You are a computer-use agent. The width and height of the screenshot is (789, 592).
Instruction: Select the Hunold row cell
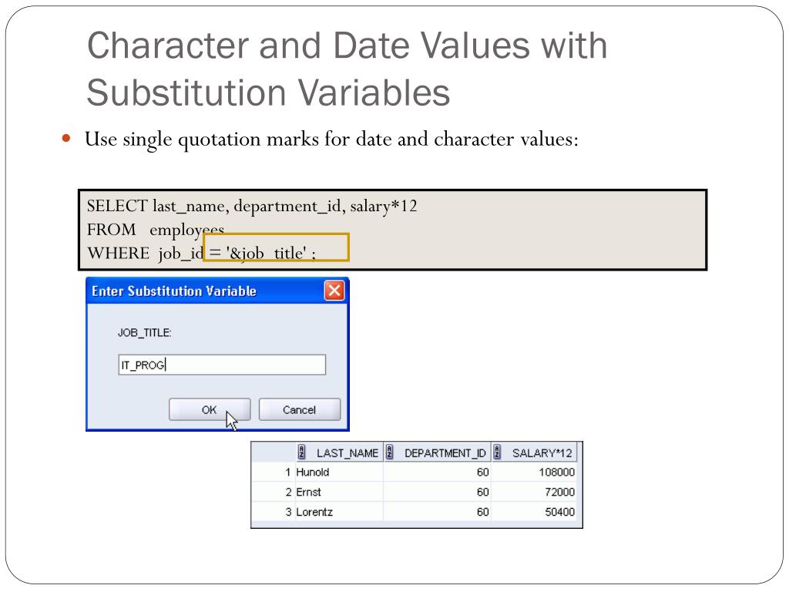(339, 473)
